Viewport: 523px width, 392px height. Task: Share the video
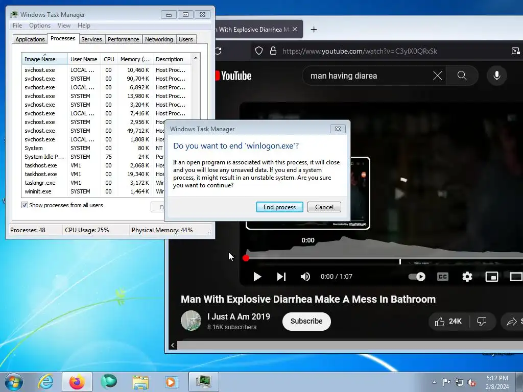512,322
